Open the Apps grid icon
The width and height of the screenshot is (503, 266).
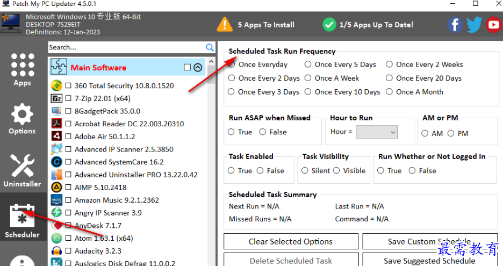(22, 70)
